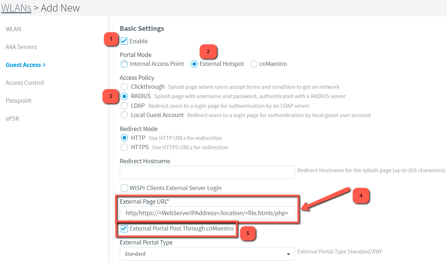Click the External Page URL field
The image size is (447, 262).
[x=207, y=213]
